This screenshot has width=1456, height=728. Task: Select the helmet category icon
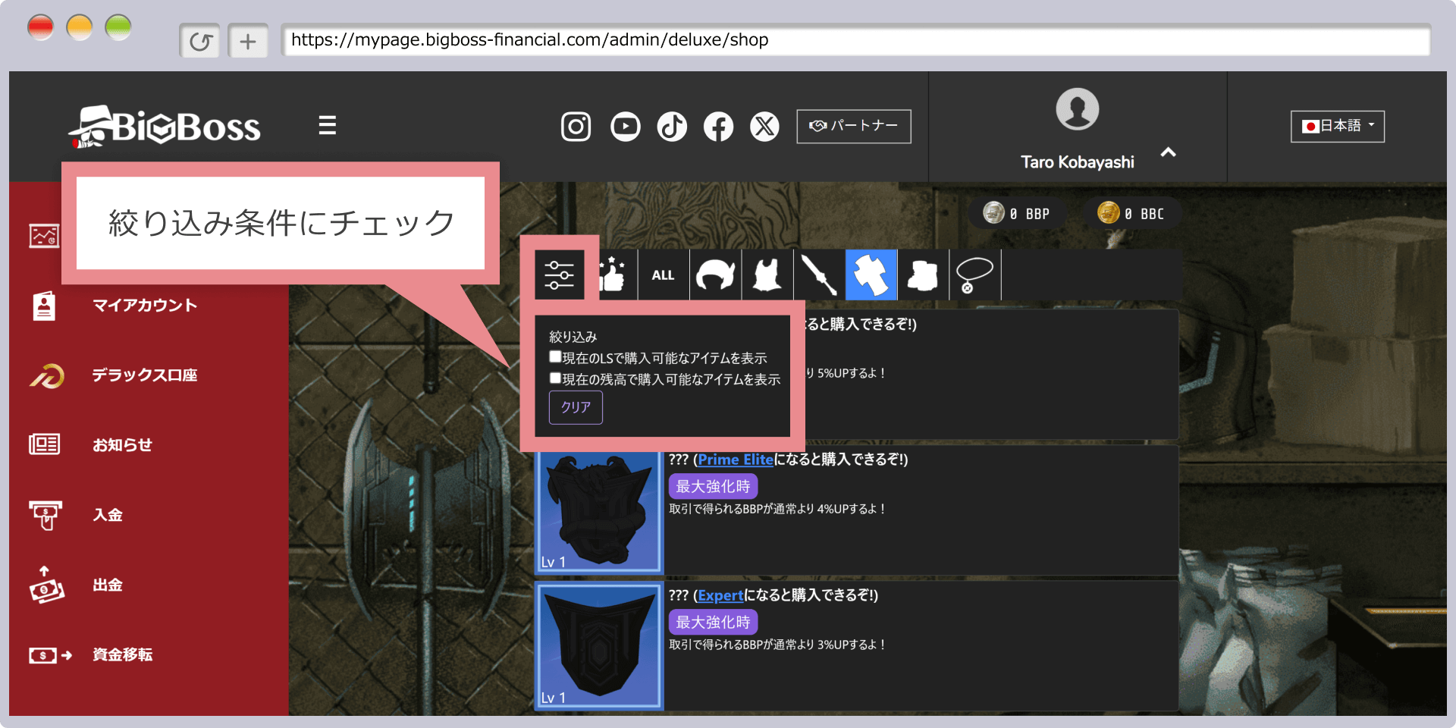click(715, 275)
